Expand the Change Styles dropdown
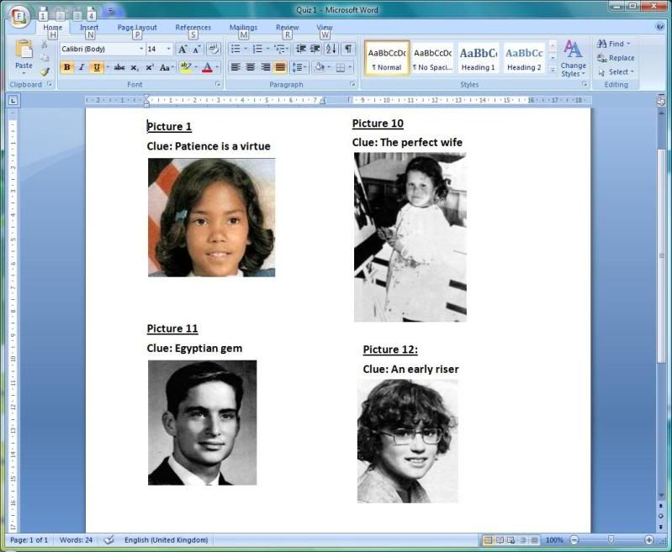The height and width of the screenshot is (552, 672). 574,59
